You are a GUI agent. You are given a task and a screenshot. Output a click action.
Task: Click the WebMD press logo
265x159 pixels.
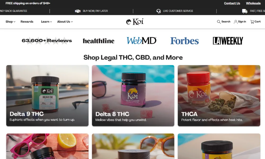coord(142,41)
